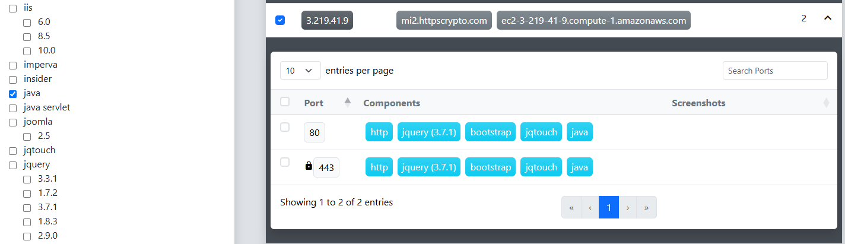Jump to last page with » button

[x=646, y=207]
